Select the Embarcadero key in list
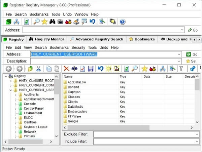Viewport: 202px width, 152px height. [x=77, y=111]
